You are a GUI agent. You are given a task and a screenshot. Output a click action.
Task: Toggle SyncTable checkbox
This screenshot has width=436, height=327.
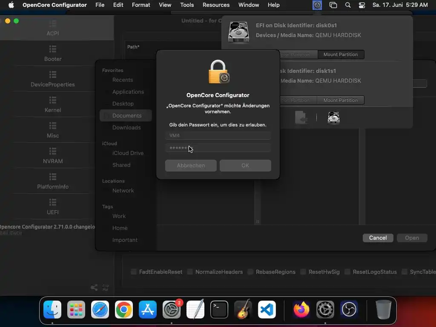coord(404,272)
